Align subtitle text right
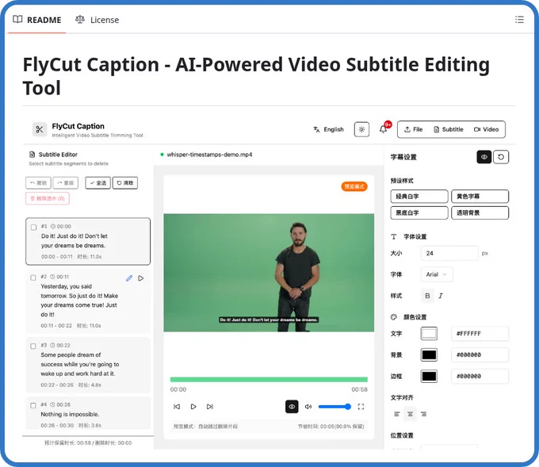The width and height of the screenshot is (539, 467). (x=423, y=414)
